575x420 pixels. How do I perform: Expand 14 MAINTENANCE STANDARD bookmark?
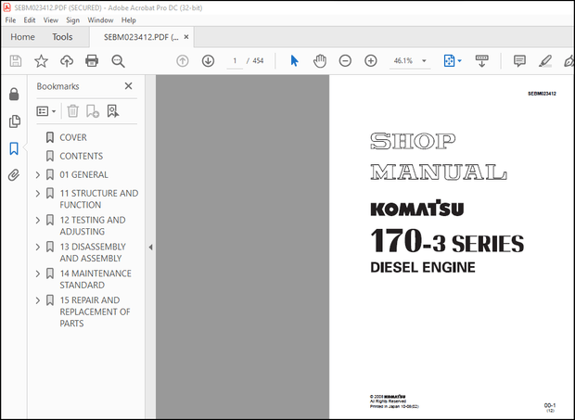[x=38, y=274]
